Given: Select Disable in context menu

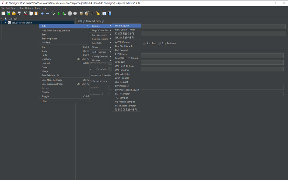Looking at the screenshot, I should 64,92.
